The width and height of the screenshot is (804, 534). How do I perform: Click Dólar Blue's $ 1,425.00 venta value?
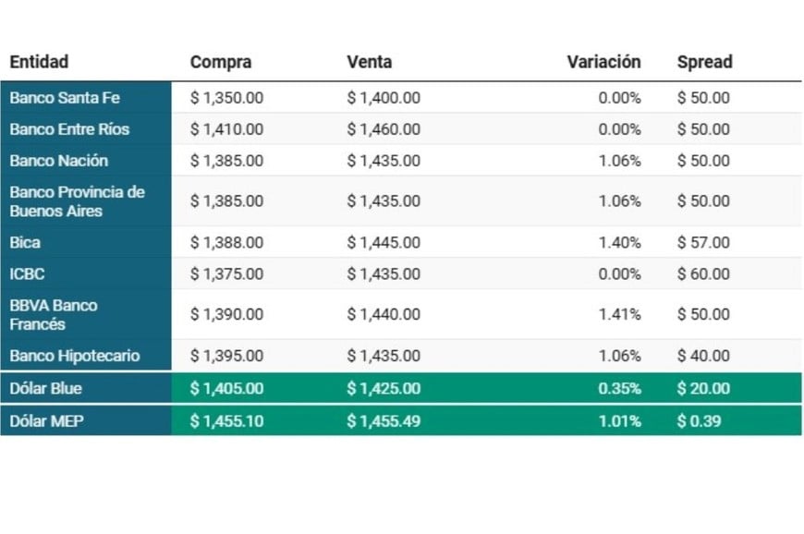click(x=384, y=389)
